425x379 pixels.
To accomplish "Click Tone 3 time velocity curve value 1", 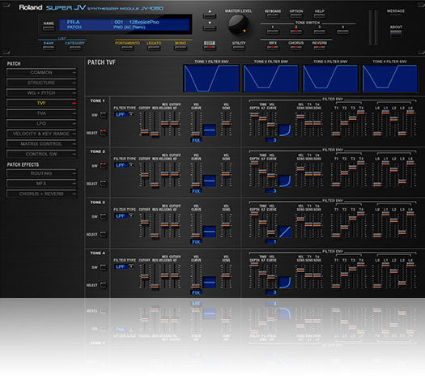I will coord(271,241).
